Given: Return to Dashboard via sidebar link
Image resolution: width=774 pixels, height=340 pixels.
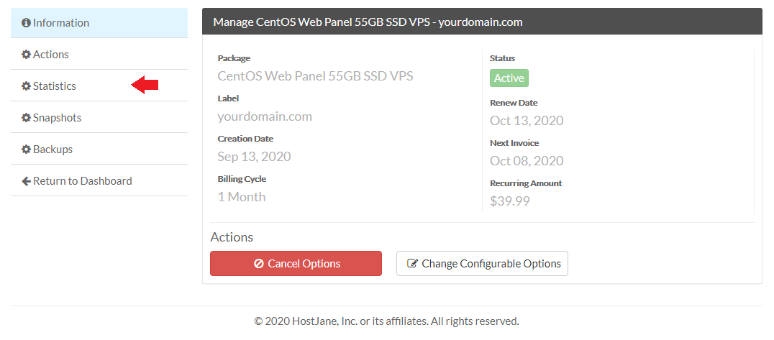Looking at the screenshot, I should coord(99,180).
